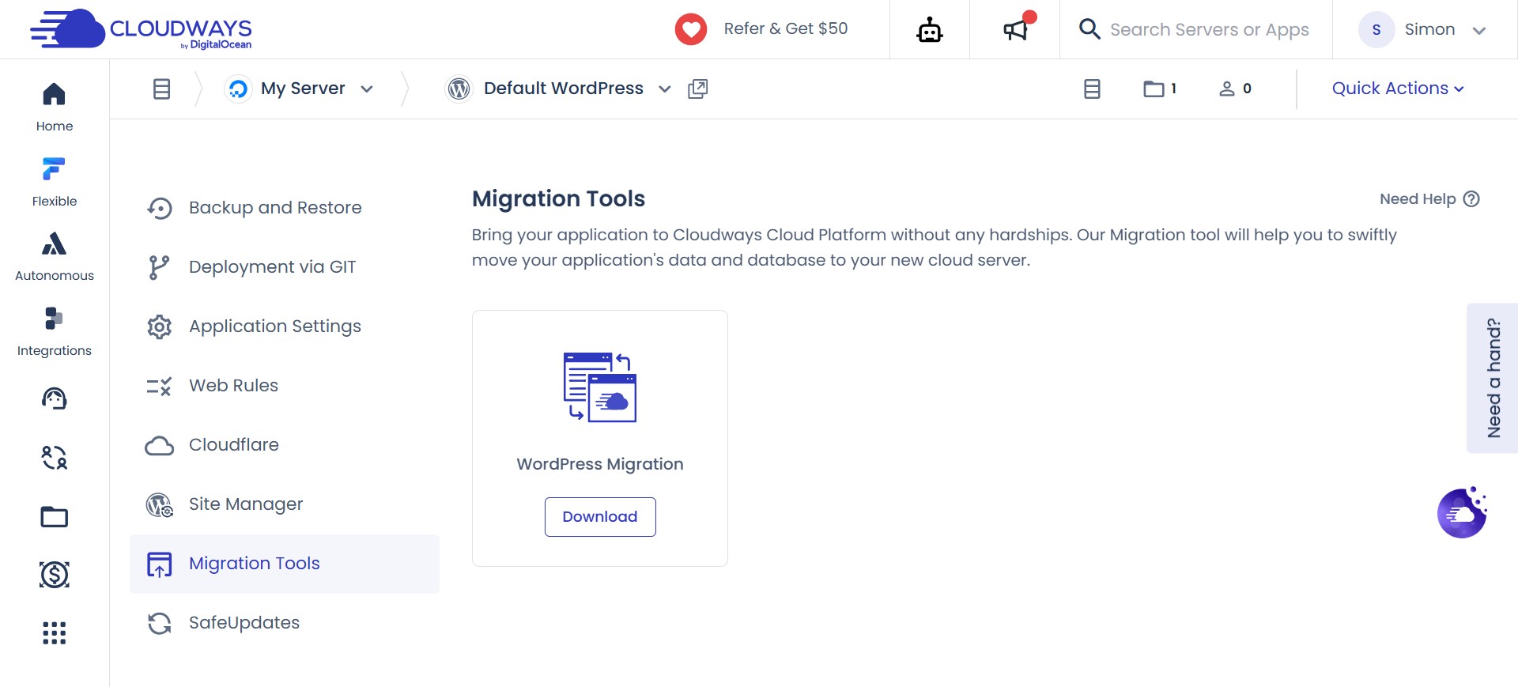Click the server icon near Quick Actions
Image resolution: width=1518 pixels, height=687 pixels.
coord(1092,89)
